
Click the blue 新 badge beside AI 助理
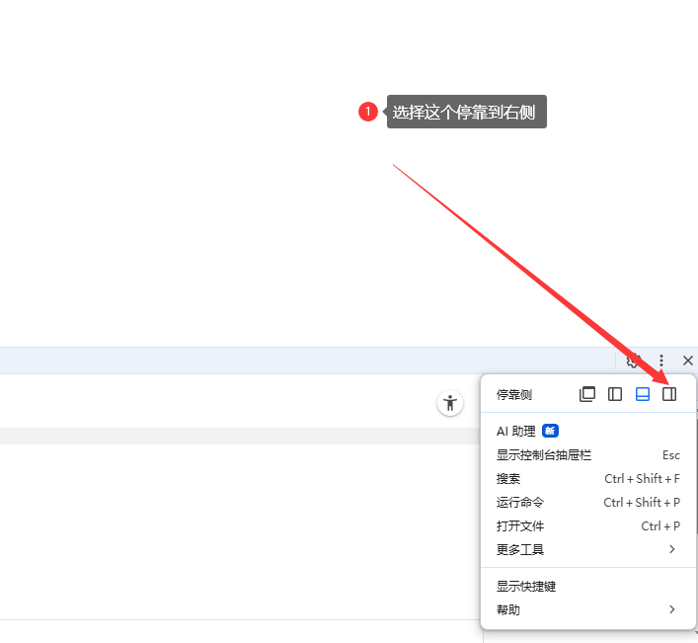pos(551,431)
